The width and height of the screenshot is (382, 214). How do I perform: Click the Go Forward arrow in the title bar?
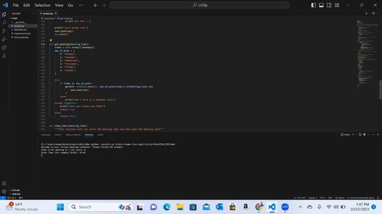point(104,5)
